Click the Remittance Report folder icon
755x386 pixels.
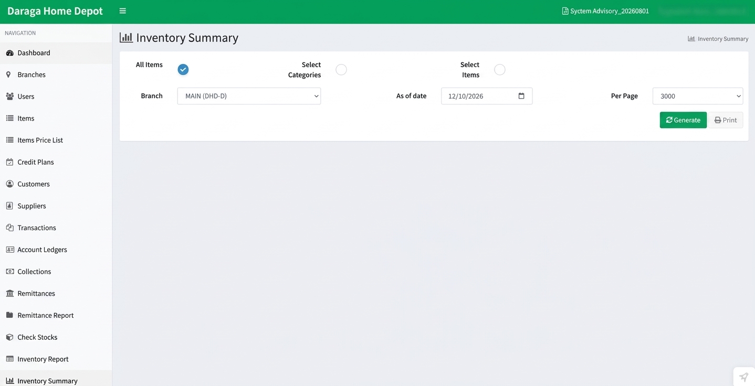pos(9,315)
